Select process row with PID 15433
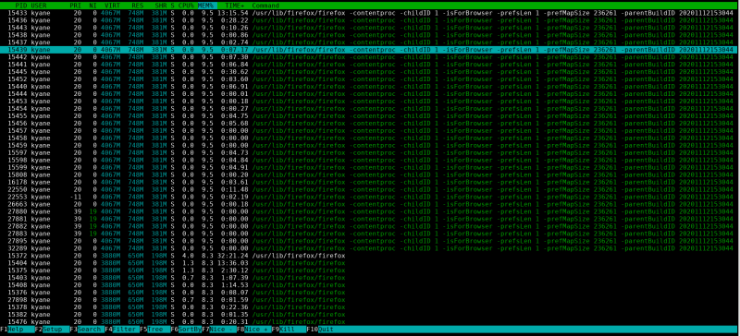740x336 pixels. click(x=370, y=13)
